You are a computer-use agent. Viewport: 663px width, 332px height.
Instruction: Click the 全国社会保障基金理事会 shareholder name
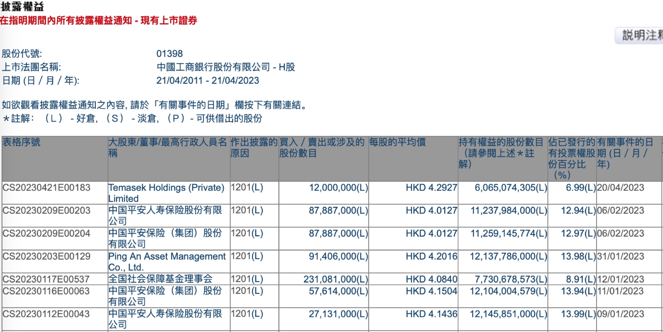tap(161, 279)
